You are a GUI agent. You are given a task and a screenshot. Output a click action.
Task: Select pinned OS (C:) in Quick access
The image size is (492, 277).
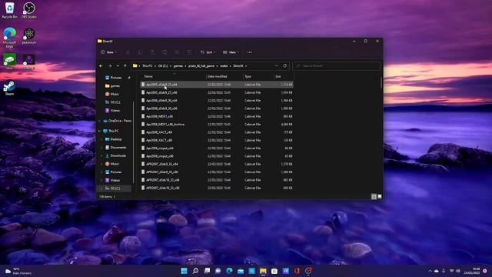point(115,102)
